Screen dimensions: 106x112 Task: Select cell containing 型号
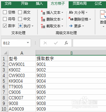[x=22, y=58]
